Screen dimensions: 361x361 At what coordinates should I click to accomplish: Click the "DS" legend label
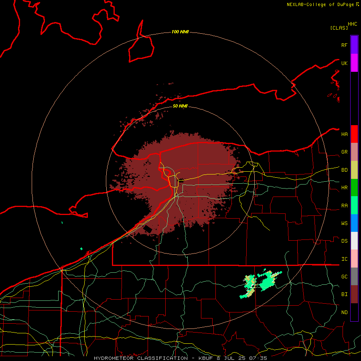[344, 241]
